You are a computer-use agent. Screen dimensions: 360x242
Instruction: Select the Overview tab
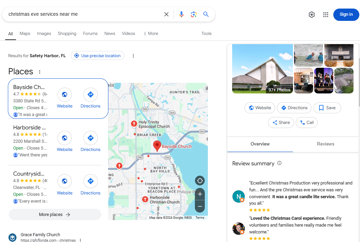point(260,144)
